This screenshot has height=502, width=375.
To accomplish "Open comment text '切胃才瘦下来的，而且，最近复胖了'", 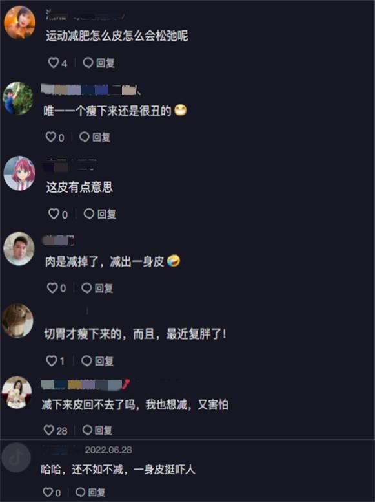I will coord(135,334).
